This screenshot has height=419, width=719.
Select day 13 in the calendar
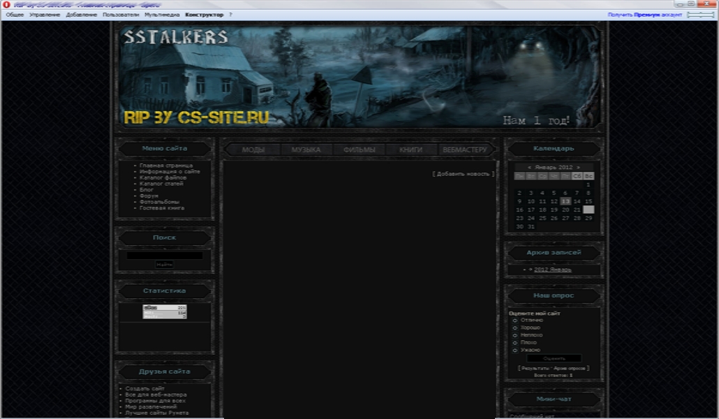[x=565, y=201]
